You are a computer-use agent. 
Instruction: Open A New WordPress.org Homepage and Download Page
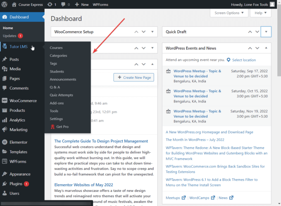(210, 132)
